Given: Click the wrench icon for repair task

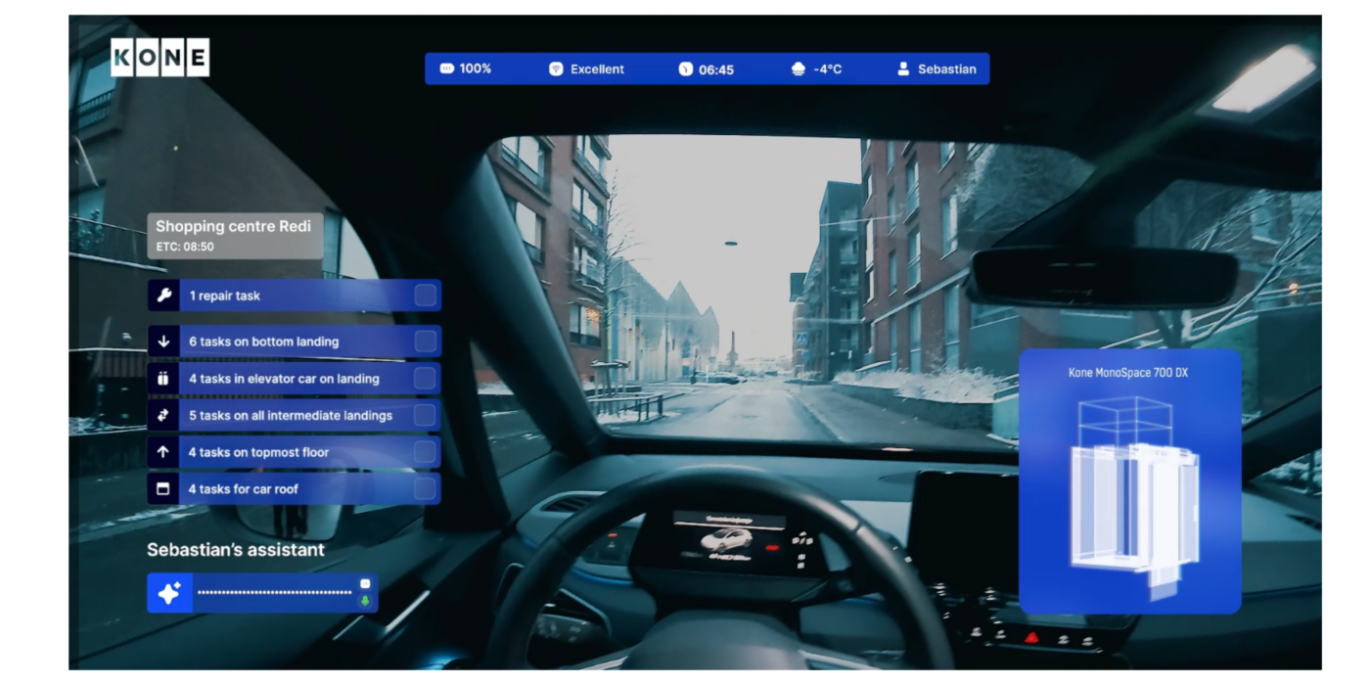Looking at the screenshot, I should (163, 296).
